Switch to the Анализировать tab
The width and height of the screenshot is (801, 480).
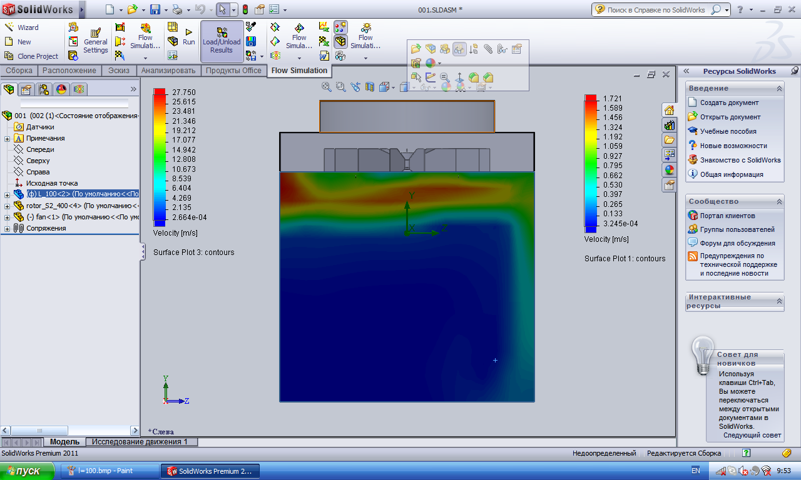tap(168, 71)
